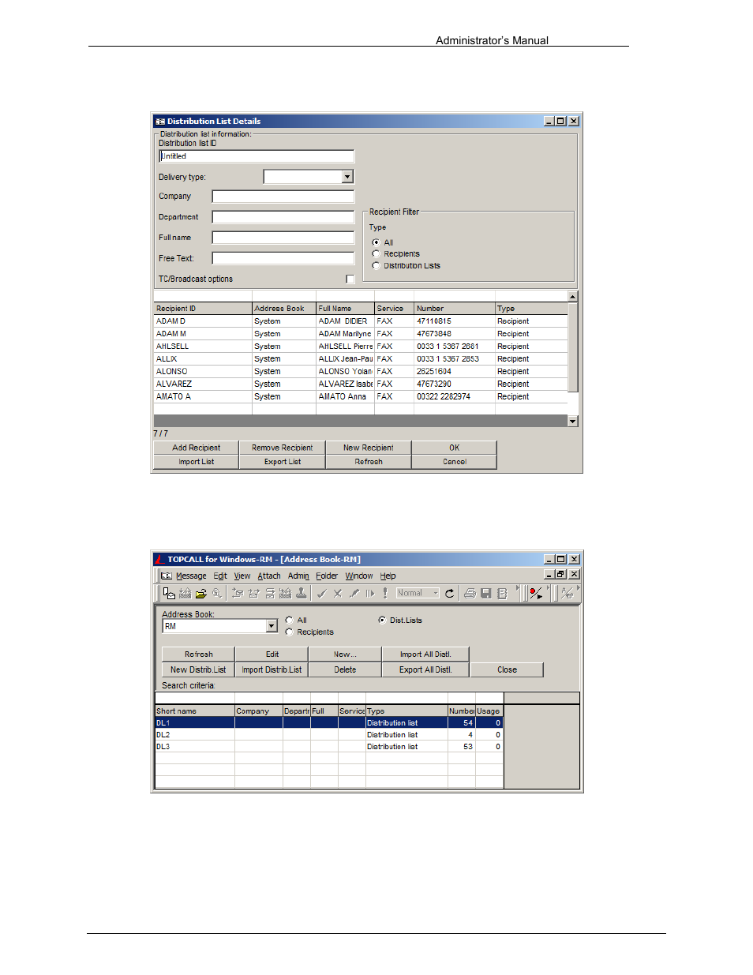Click the Export All Distl. button
Viewport: 753px width, 975px height.
[425, 669]
